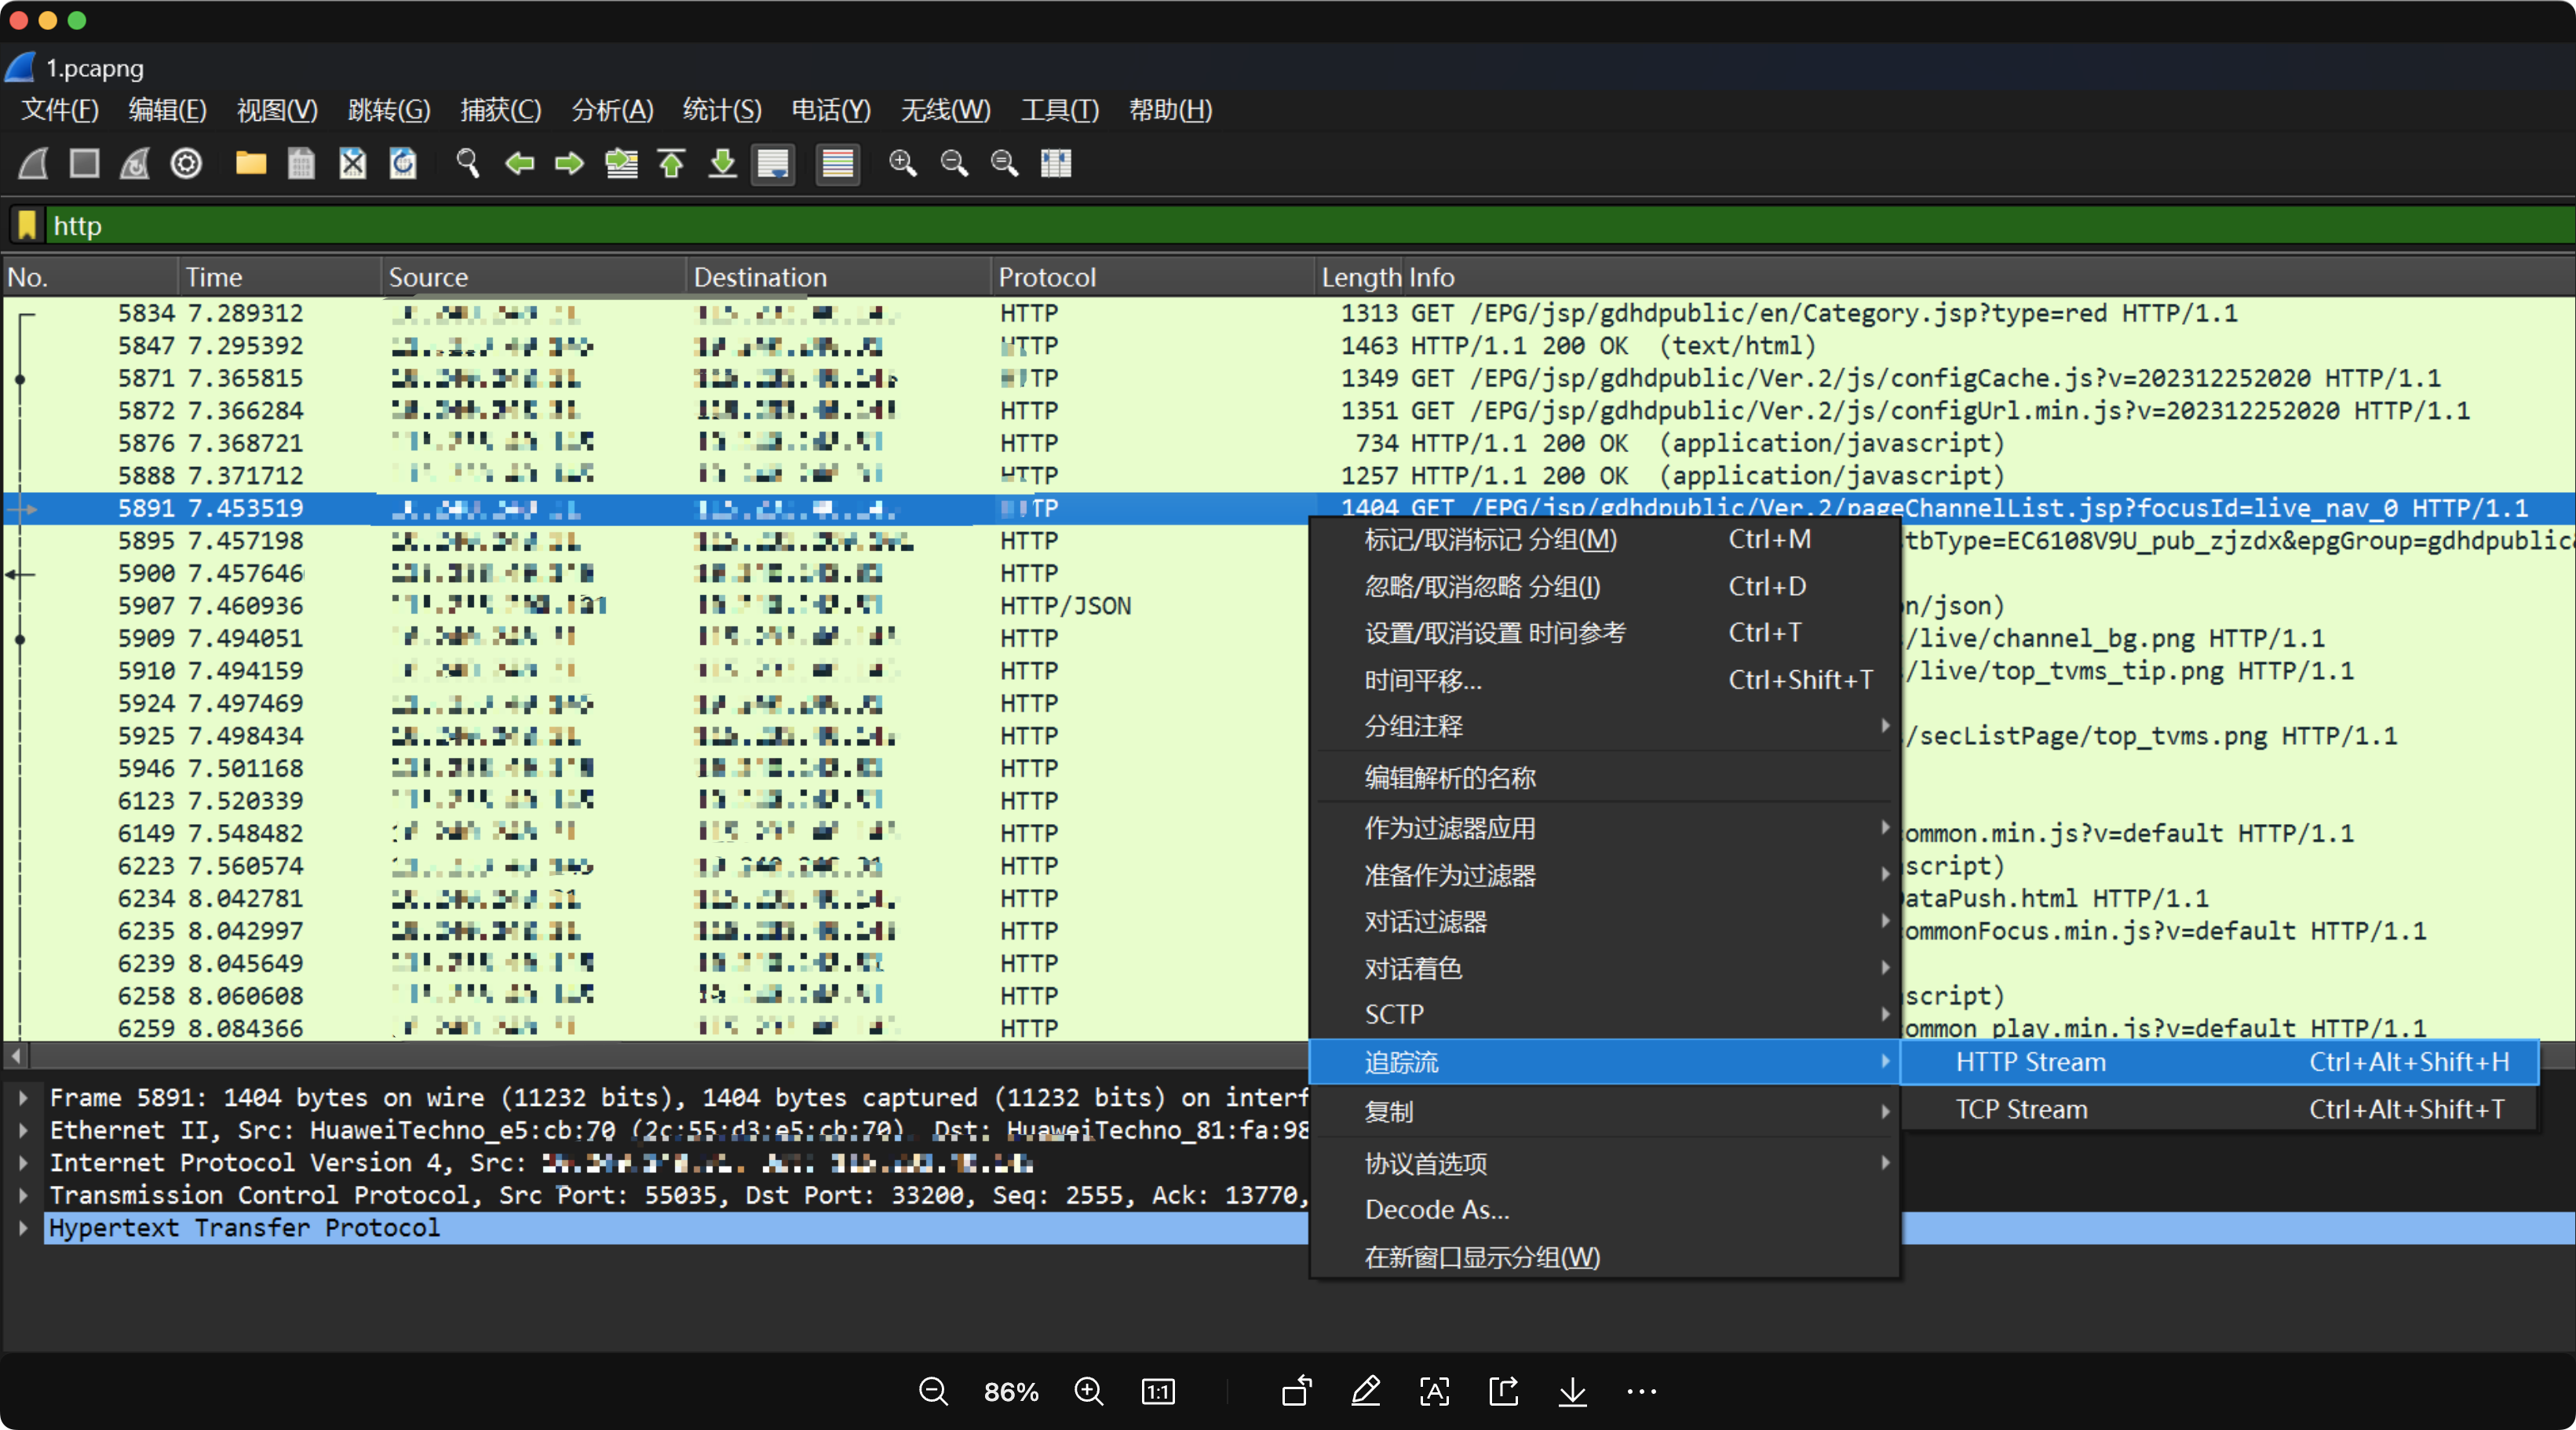This screenshot has width=2576, height=1430.
Task: Expand Hypertext Transfer Protocol tree
Action: tap(23, 1227)
